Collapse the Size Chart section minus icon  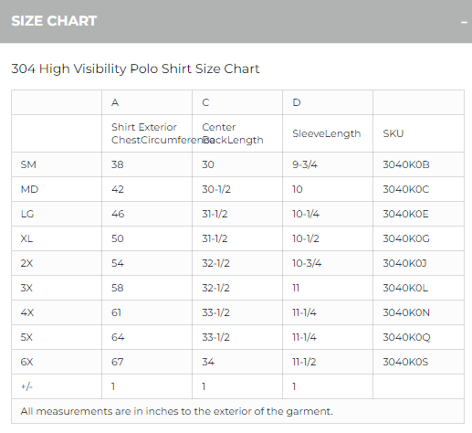(x=464, y=23)
